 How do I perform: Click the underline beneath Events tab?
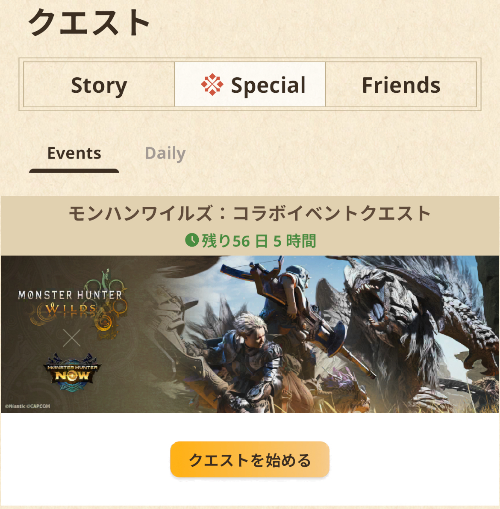(74, 171)
